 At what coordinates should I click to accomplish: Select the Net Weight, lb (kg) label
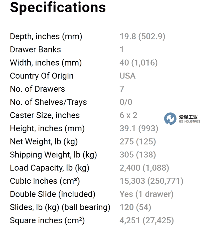pos(44,142)
